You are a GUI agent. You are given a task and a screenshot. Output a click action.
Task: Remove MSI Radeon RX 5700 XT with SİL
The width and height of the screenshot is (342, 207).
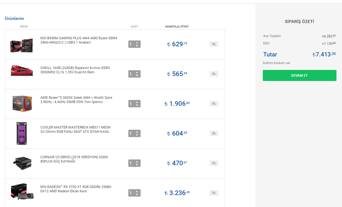pyautogui.click(x=214, y=193)
